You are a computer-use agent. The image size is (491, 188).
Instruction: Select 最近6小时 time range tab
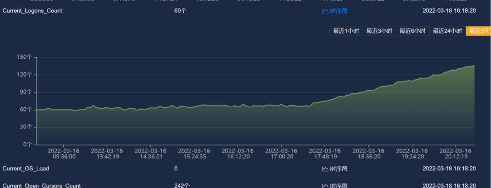412,31
